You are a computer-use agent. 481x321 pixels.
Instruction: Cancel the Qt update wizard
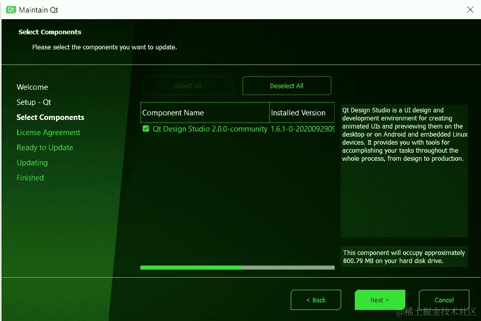444,300
